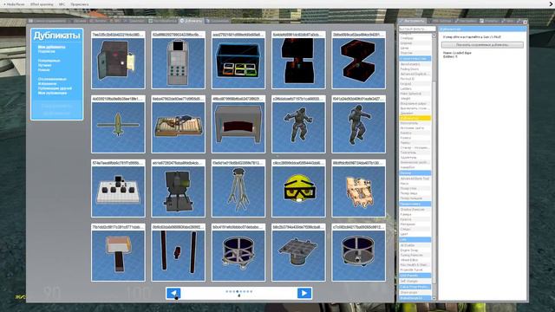Focus the tool search filter field
This screenshot has width=555, height=312.
pyautogui.click(x=417, y=29)
